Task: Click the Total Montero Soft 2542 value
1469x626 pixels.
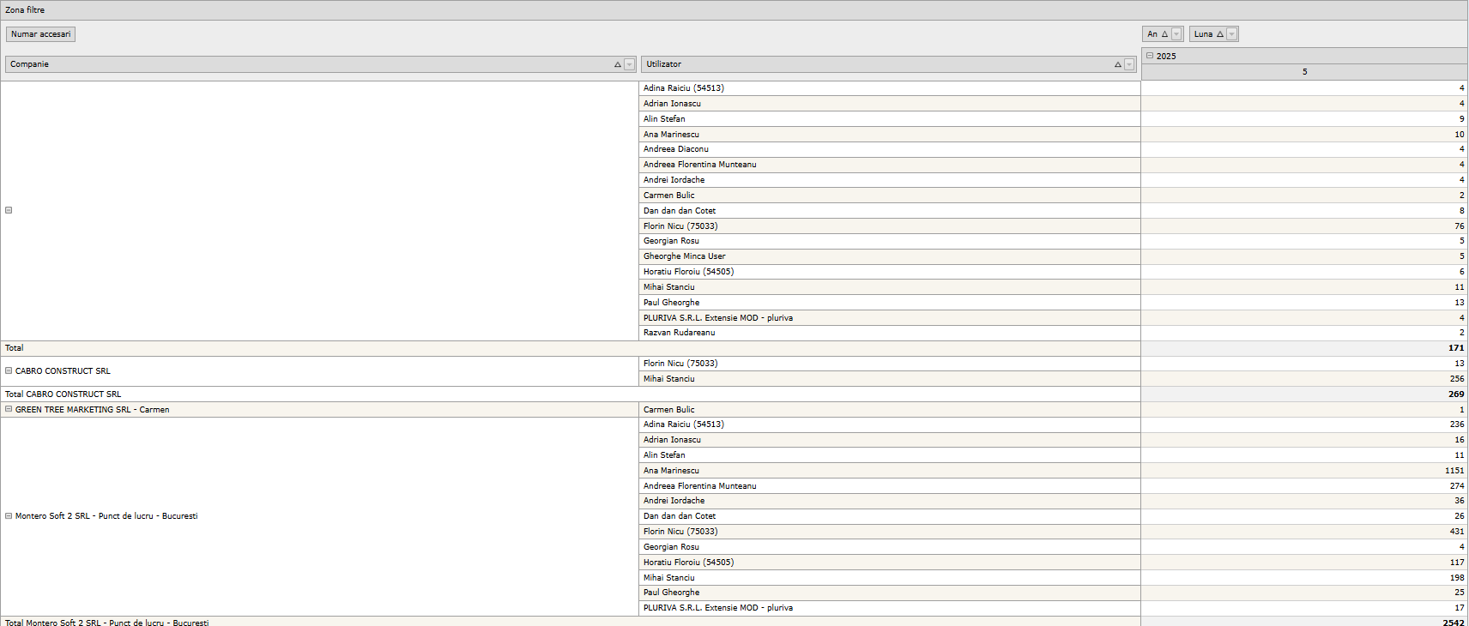Action: click(x=1453, y=623)
